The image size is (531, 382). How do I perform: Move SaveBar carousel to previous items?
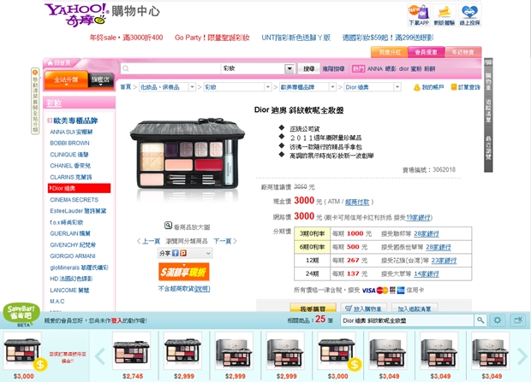100,356
